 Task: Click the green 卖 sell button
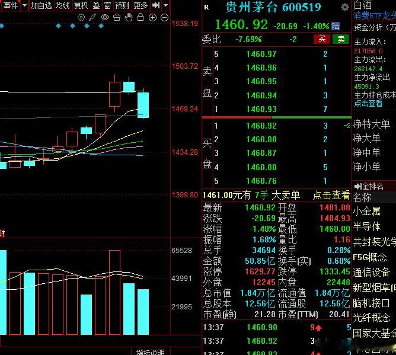341,39
